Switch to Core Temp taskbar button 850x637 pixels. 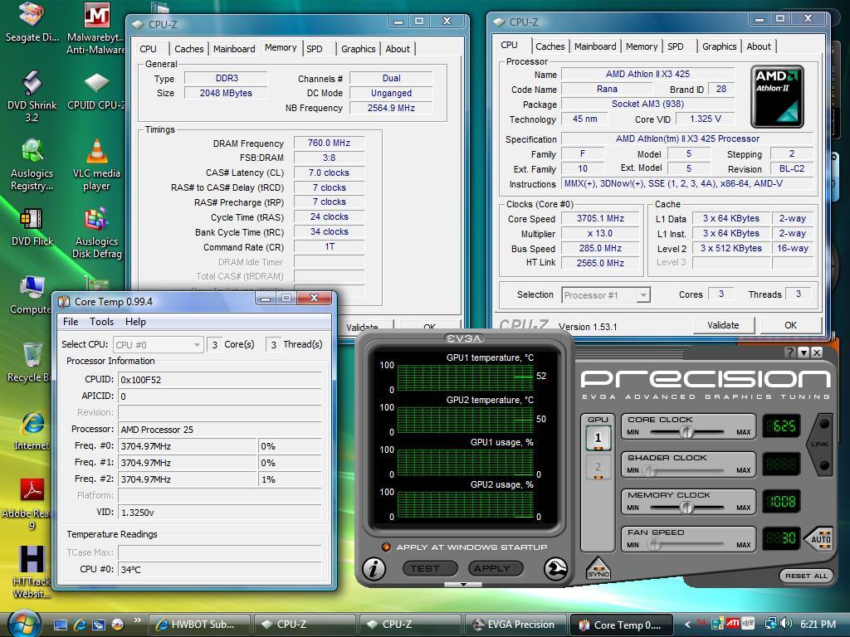coord(621,625)
